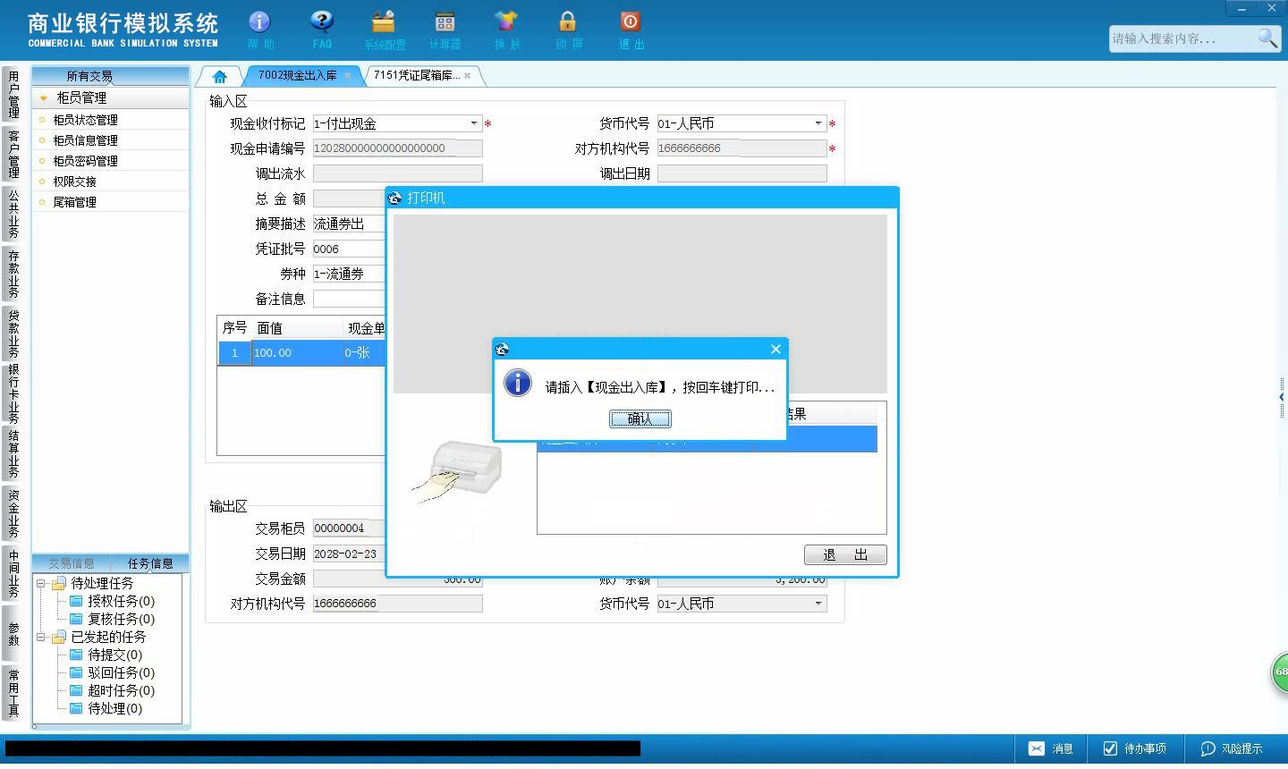Open 尾箱管理 in the menu
The height and width of the screenshot is (769, 1288).
(x=74, y=202)
